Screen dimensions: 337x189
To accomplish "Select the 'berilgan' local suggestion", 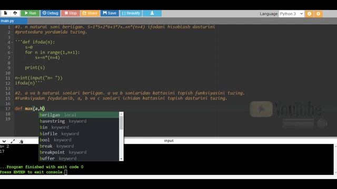I will [78, 115].
